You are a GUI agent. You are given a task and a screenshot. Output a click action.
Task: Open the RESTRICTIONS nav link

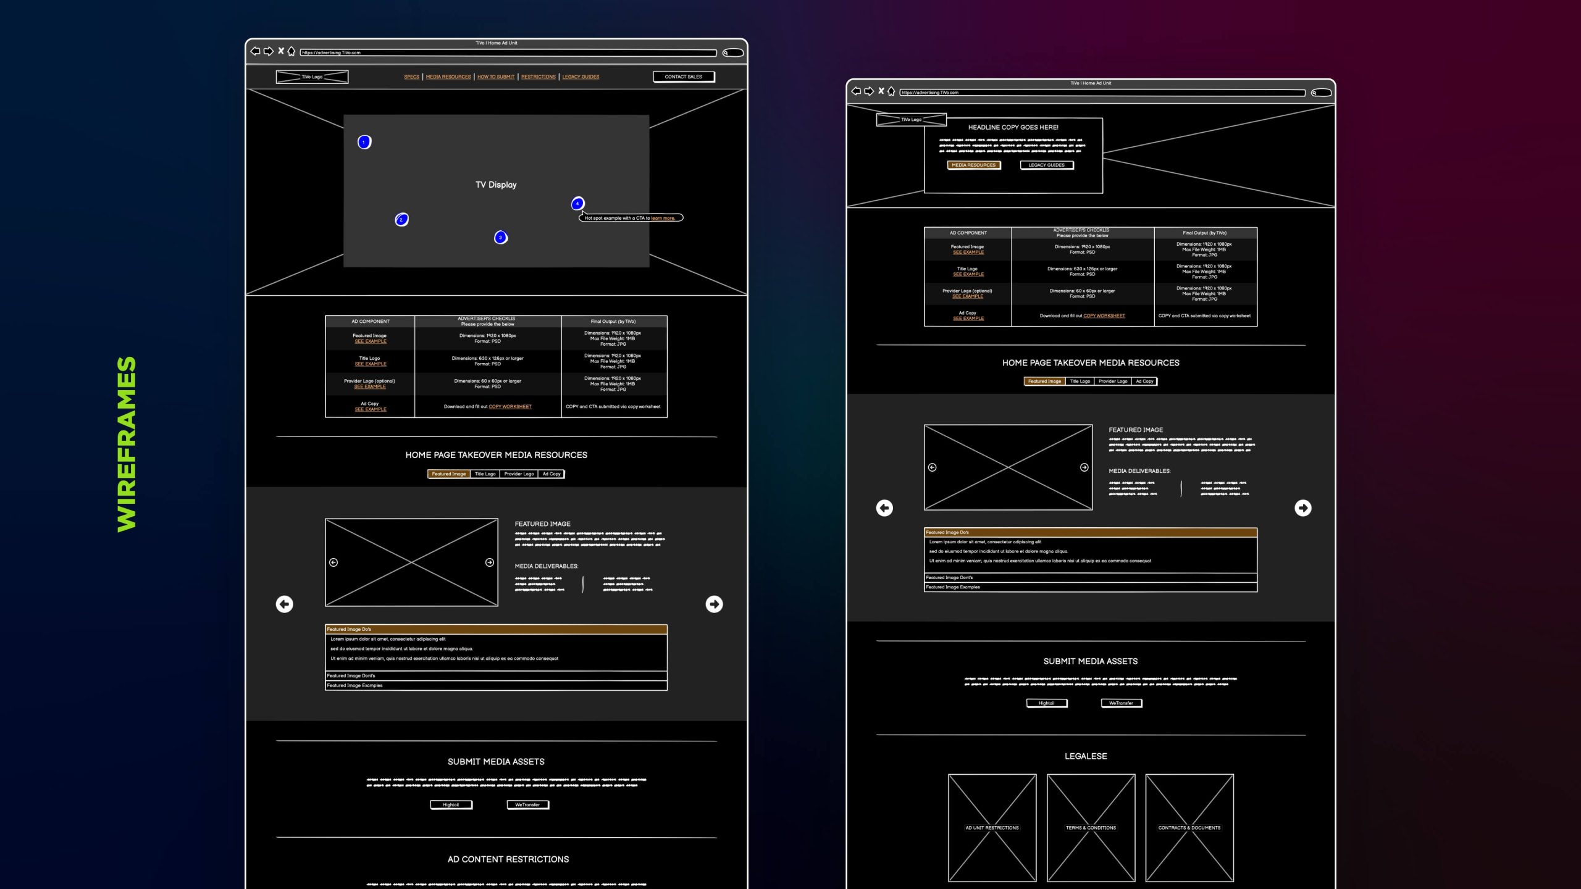point(538,77)
